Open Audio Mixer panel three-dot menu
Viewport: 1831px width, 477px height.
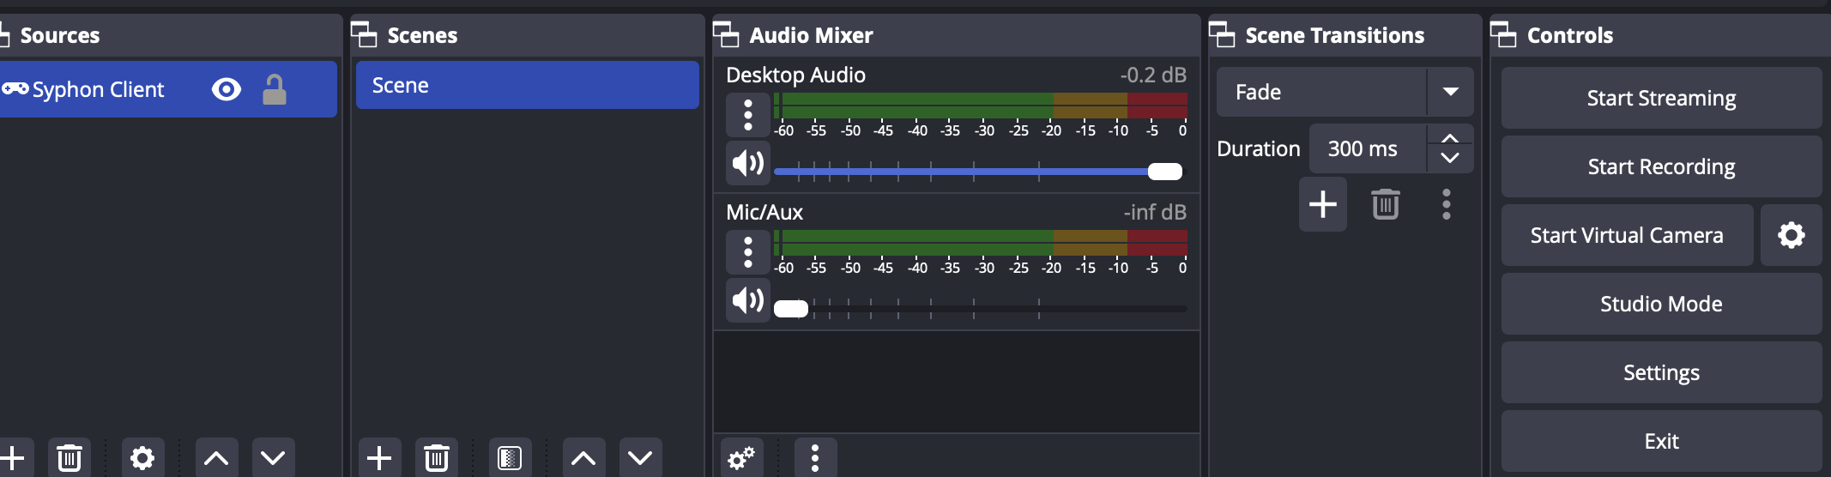pyautogui.click(x=815, y=458)
